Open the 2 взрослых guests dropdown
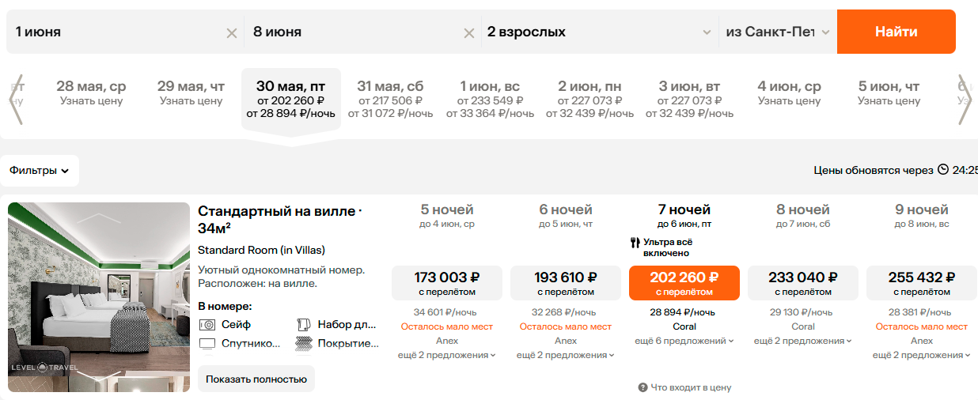978x400 pixels. click(x=600, y=32)
